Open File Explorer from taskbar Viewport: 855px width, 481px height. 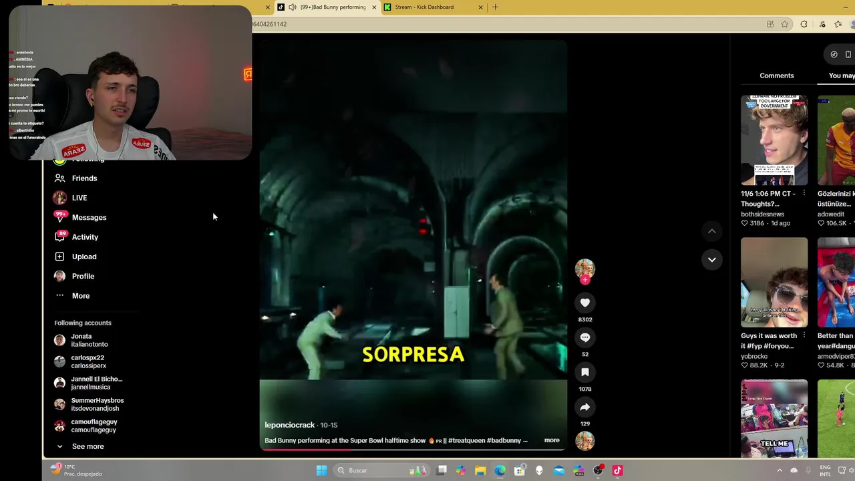(480, 470)
